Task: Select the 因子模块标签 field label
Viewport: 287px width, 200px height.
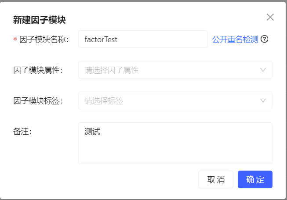Action: pos(38,101)
